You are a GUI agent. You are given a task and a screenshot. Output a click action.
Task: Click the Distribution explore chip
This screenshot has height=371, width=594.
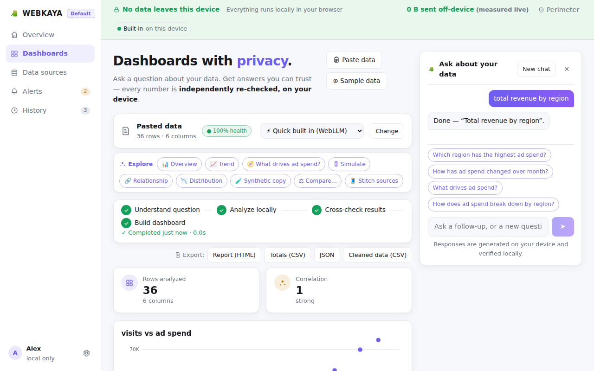click(201, 181)
